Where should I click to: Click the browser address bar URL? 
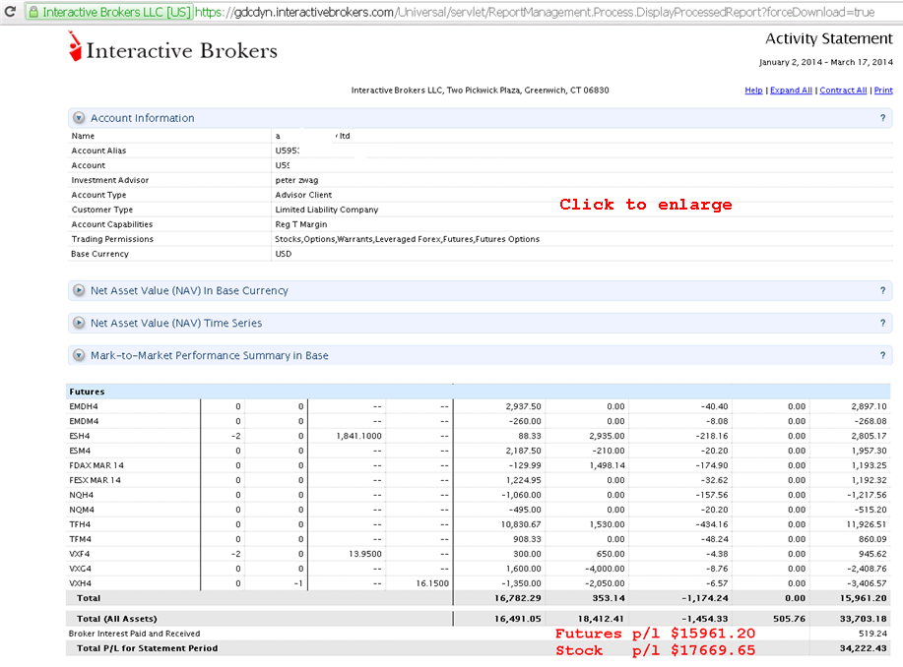coord(535,12)
